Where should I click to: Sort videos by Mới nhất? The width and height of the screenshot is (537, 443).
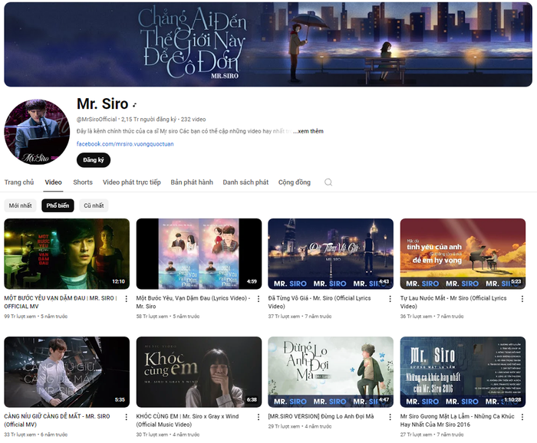point(20,205)
